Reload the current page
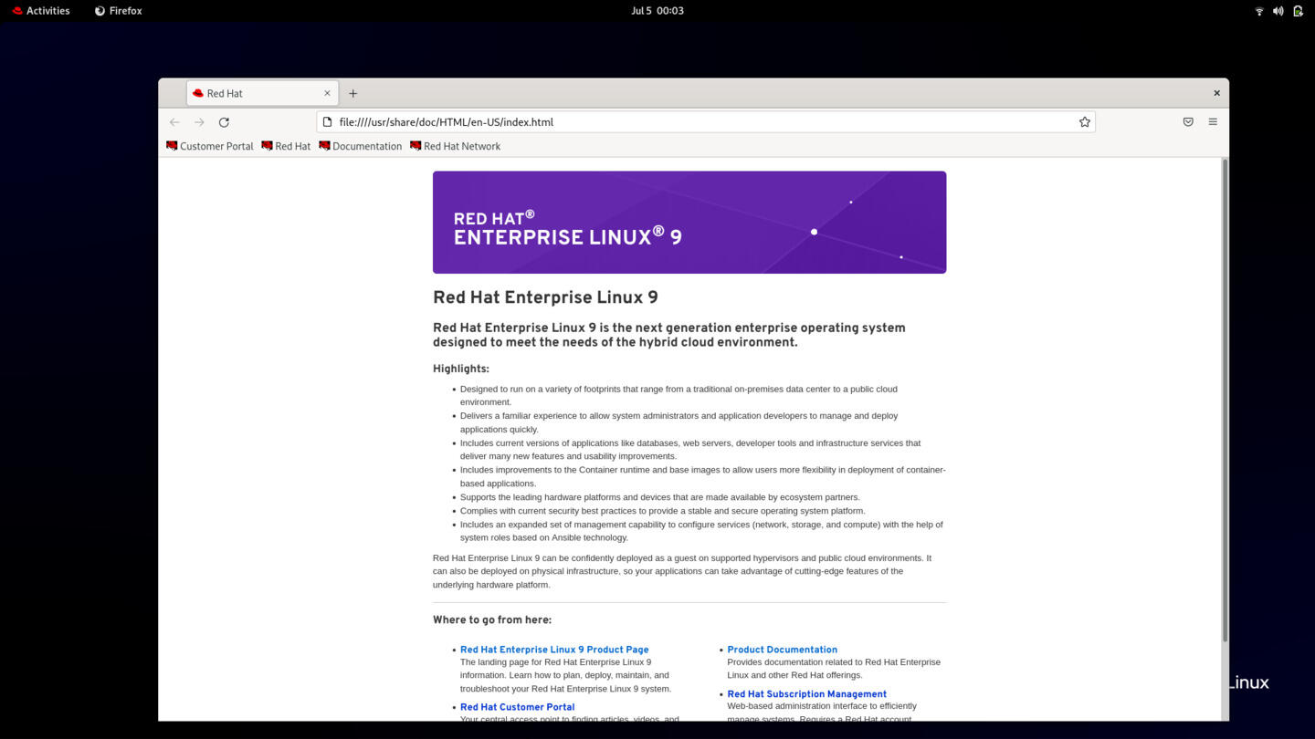This screenshot has height=739, width=1315. click(x=224, y=122)
